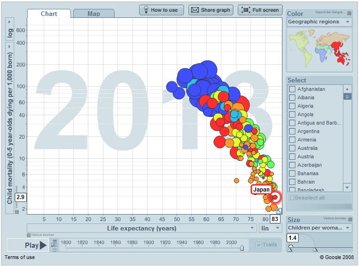Open the Children per woman size dropdown

click(x=319, y=228)
